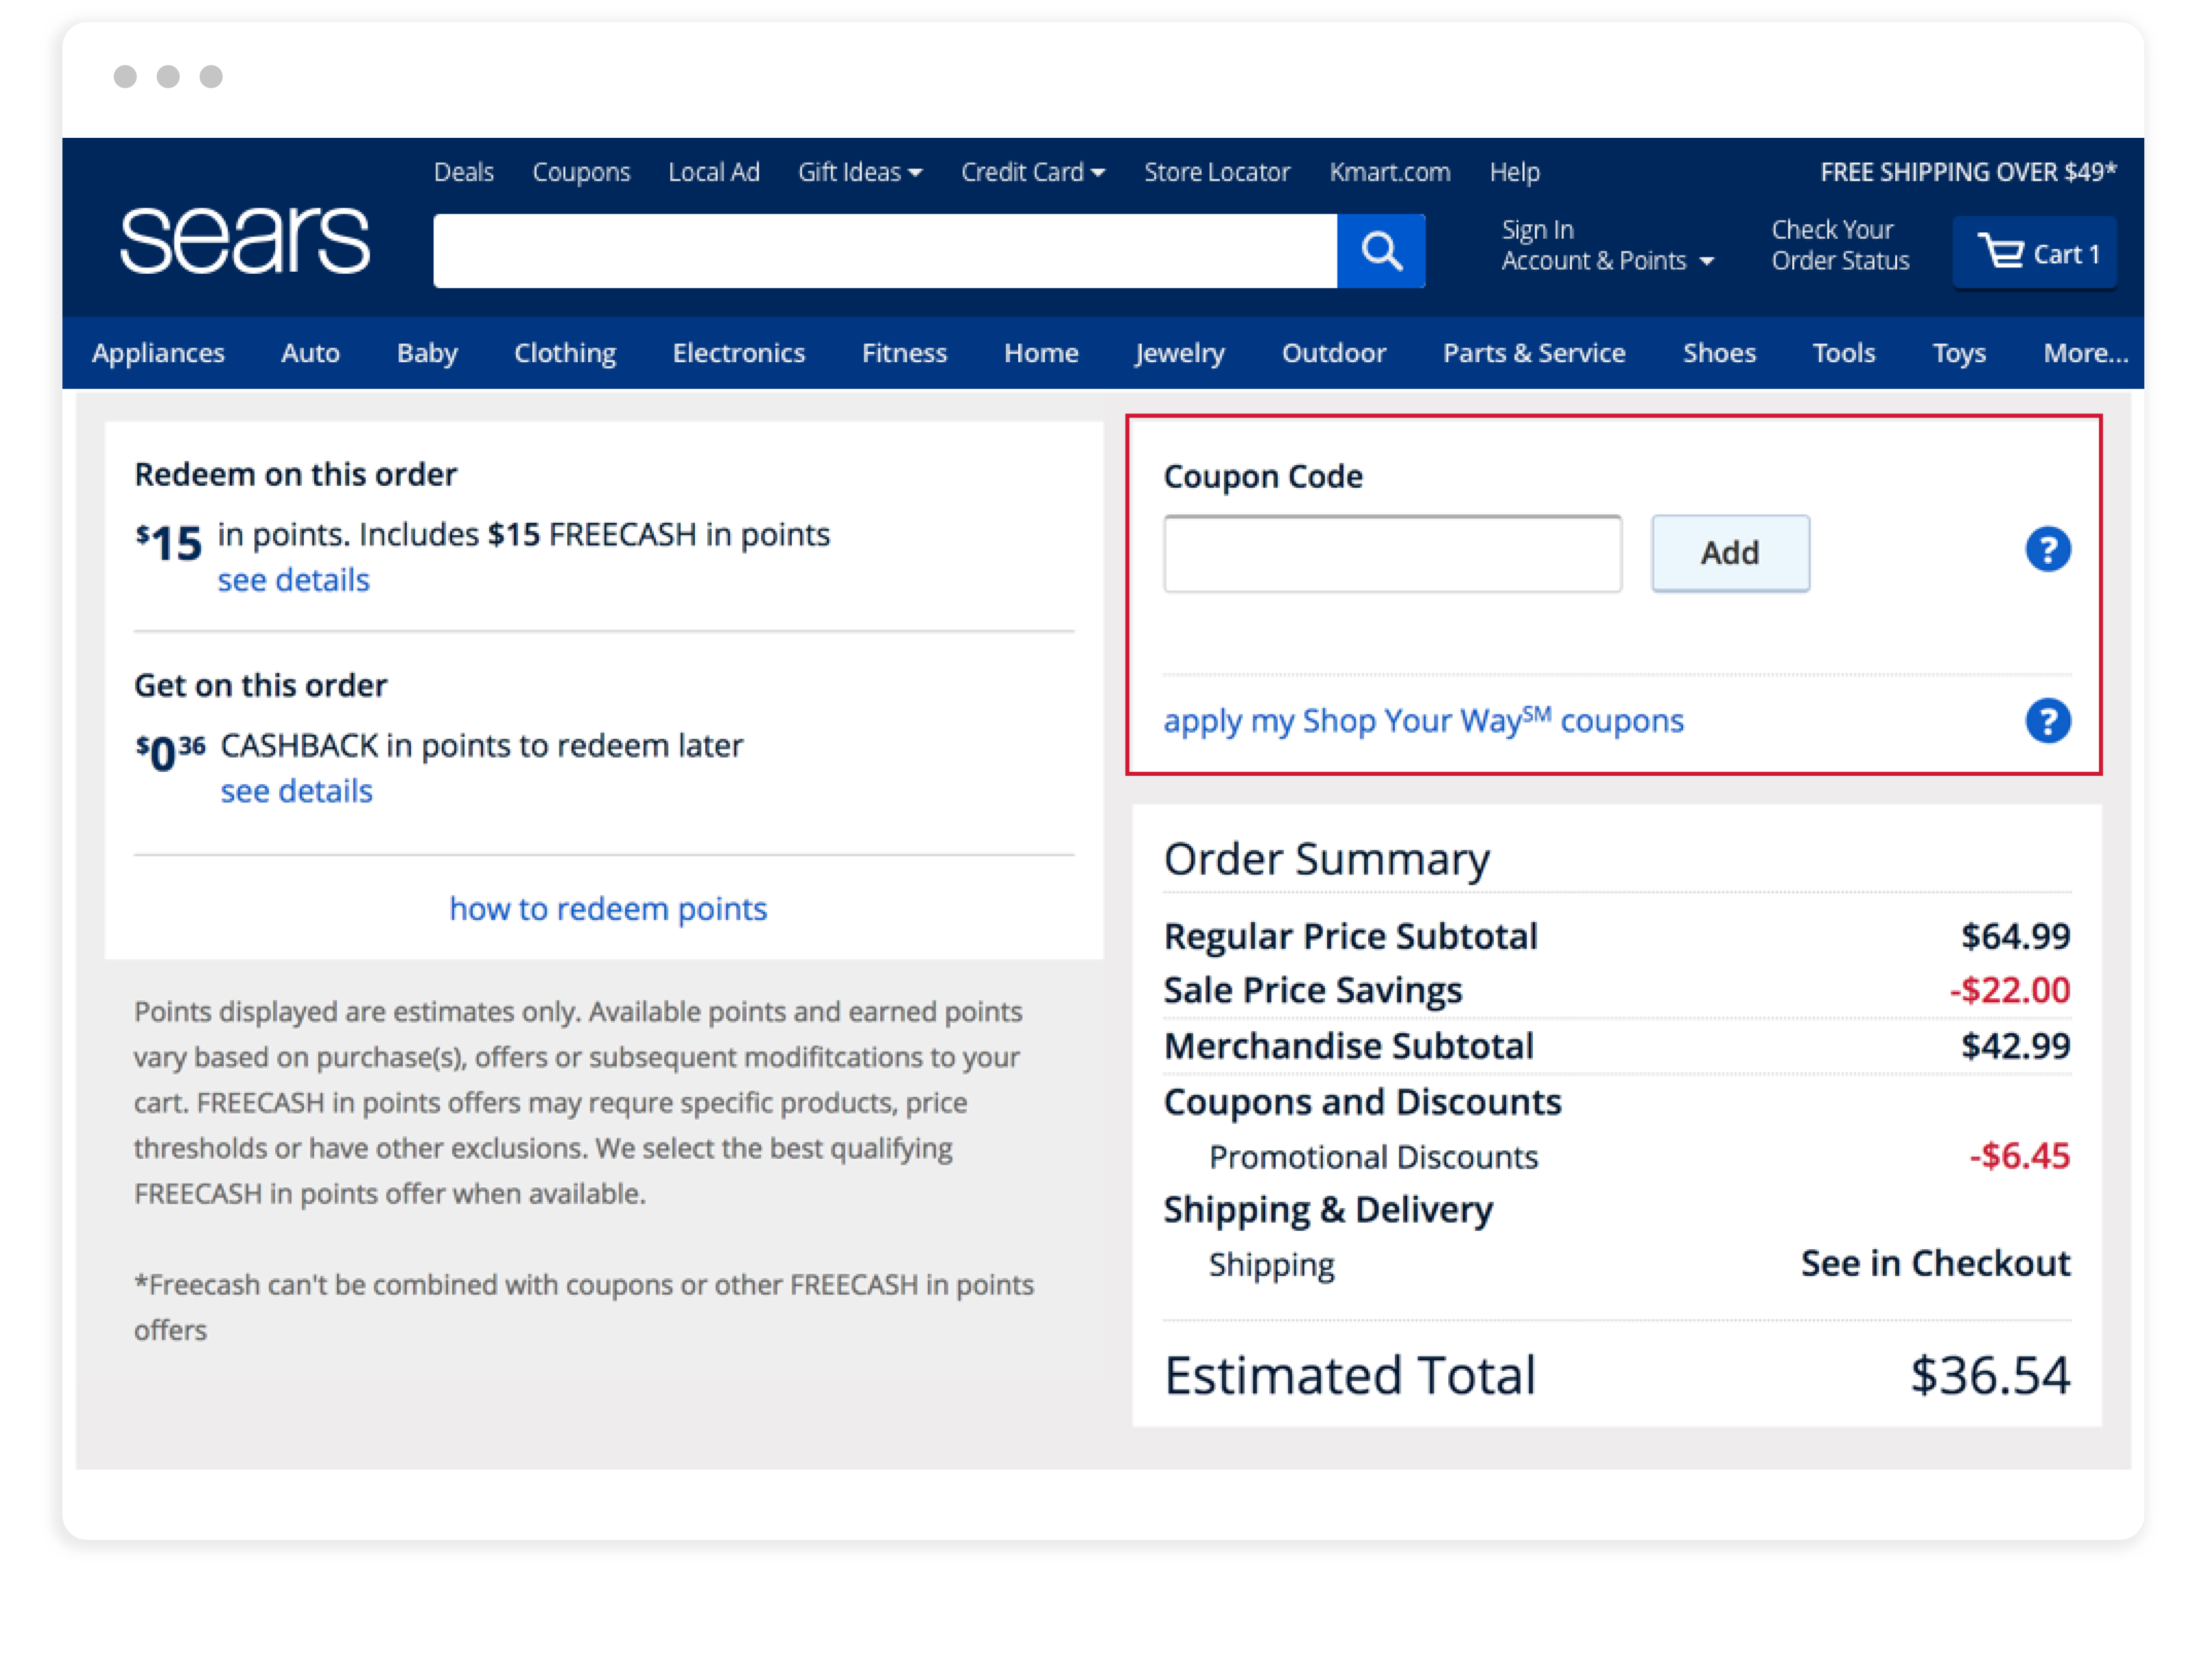The width and height of the screenshot is (2212, 1679).
Task: Select the Appliances department tab
Action: [158, 353]
